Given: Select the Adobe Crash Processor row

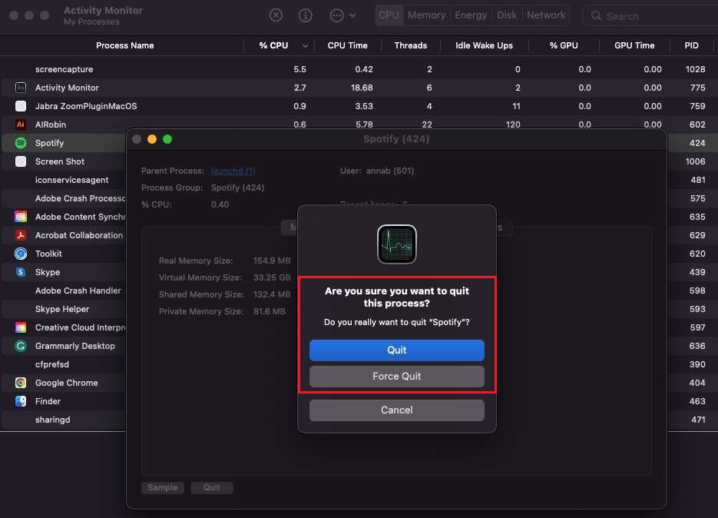Looking at the screenshot, I should [64, 198].
